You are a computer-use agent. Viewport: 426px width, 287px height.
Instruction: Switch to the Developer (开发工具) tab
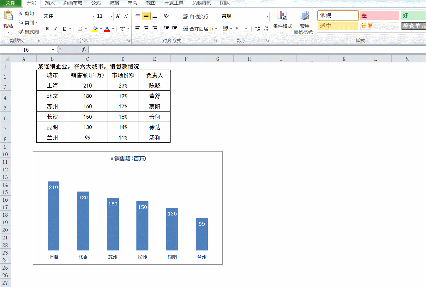[174, 3]
